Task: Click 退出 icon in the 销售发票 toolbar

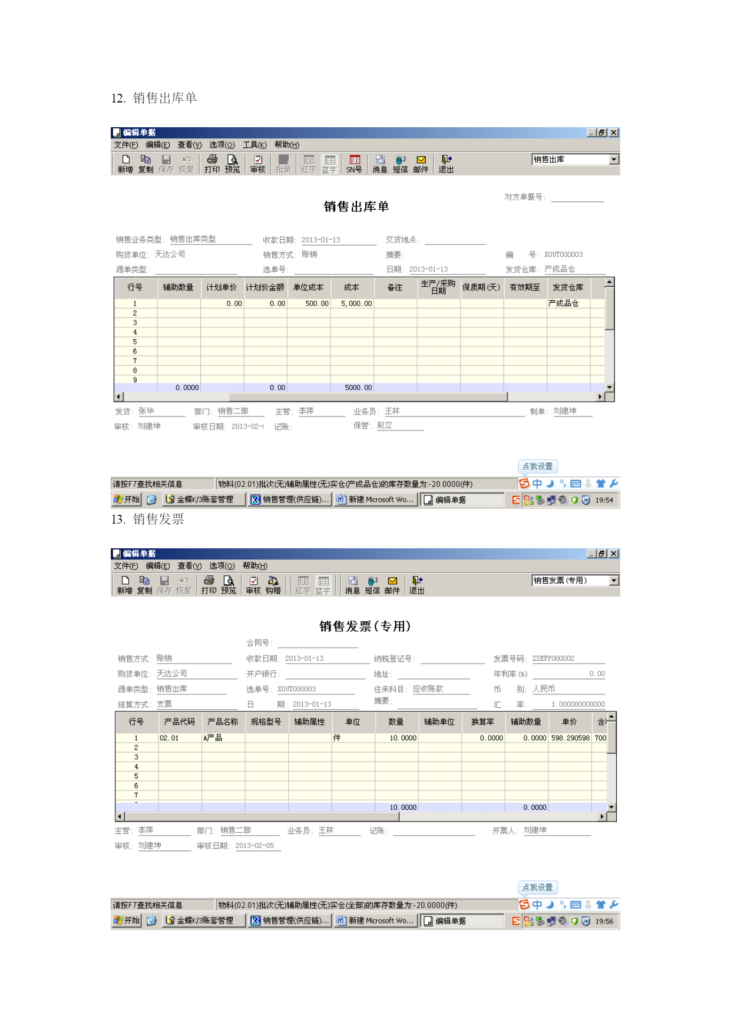Action: click(416, 585)
